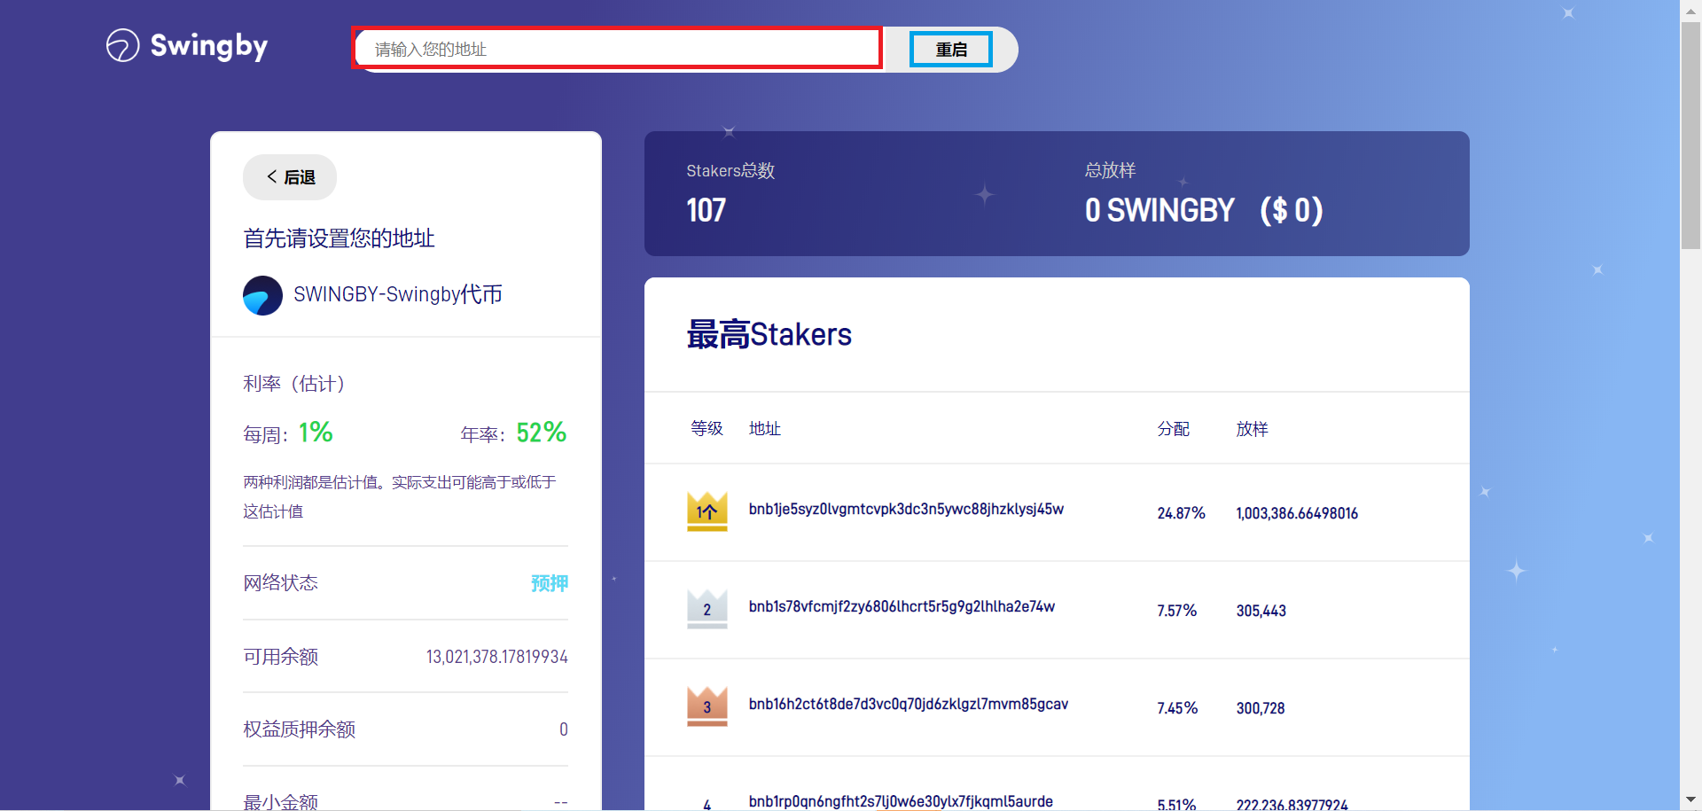Select address bnb1je5syz0lvgmtcvpk3dc3n5ywc88jhzklysj45w
The image size is (1702, 811).
coord(906,509)
